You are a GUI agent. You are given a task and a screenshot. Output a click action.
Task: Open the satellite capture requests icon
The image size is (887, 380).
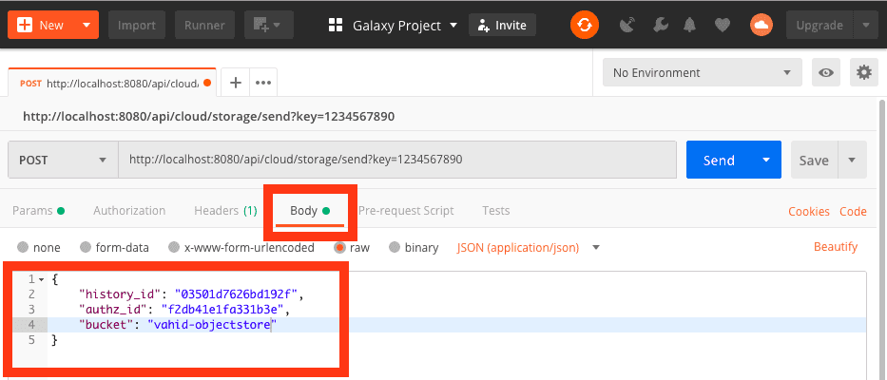627,26
